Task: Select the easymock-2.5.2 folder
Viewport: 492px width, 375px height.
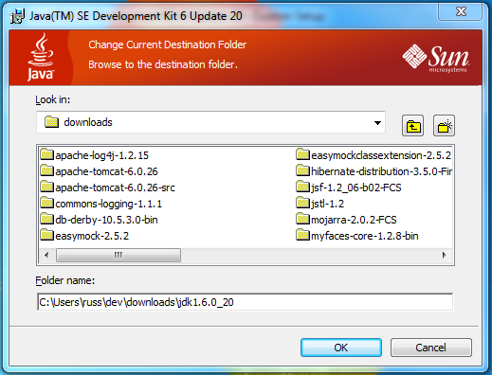Action: [x=84, y=236]
